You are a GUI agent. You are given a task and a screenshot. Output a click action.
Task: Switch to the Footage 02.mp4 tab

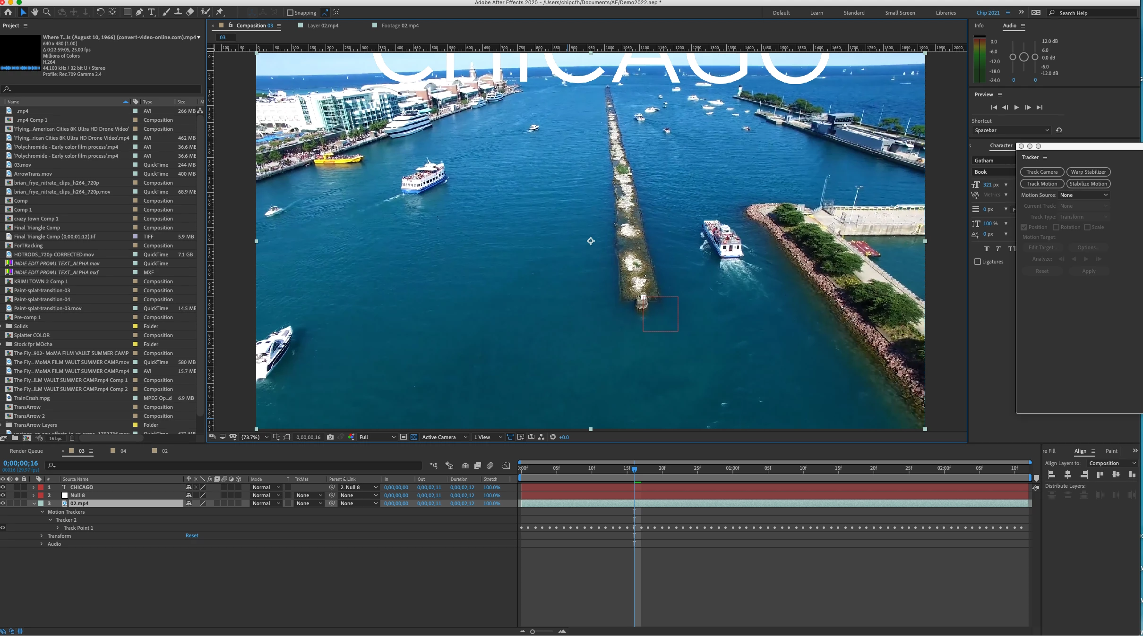click(x=400, y=25)
